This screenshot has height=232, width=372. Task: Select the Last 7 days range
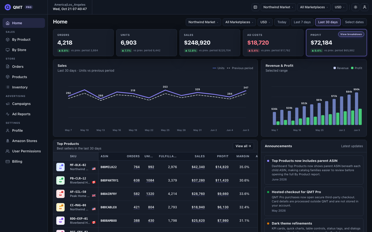click(x=302, y=22)
